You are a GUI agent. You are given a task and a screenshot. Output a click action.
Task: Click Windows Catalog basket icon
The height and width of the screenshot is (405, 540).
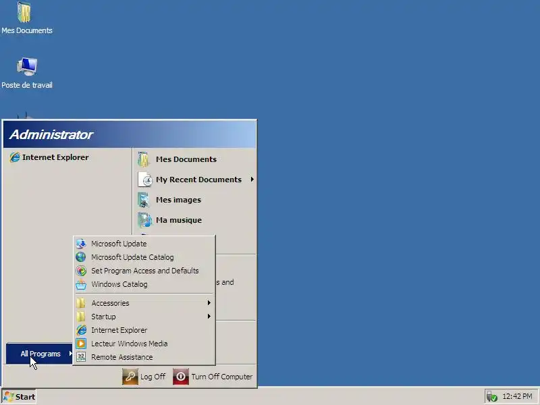coord(81,284)
